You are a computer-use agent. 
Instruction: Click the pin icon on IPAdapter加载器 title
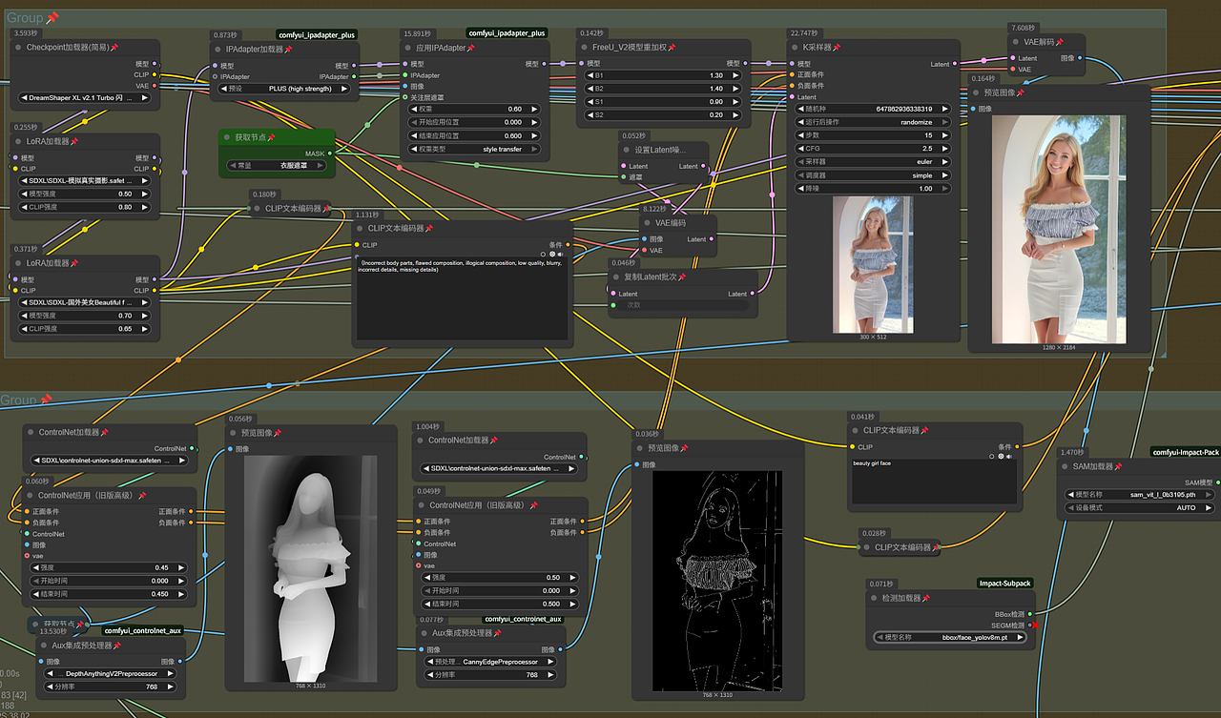[289, 49]
